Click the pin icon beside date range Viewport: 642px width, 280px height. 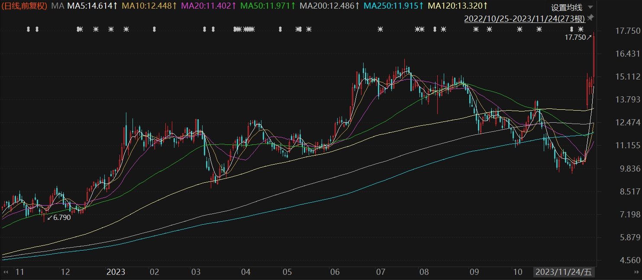point(591,18)
